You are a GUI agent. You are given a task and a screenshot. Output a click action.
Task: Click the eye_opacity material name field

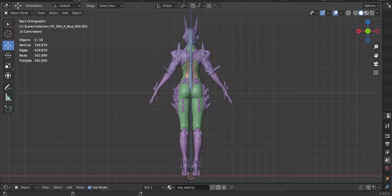point(192,187)
